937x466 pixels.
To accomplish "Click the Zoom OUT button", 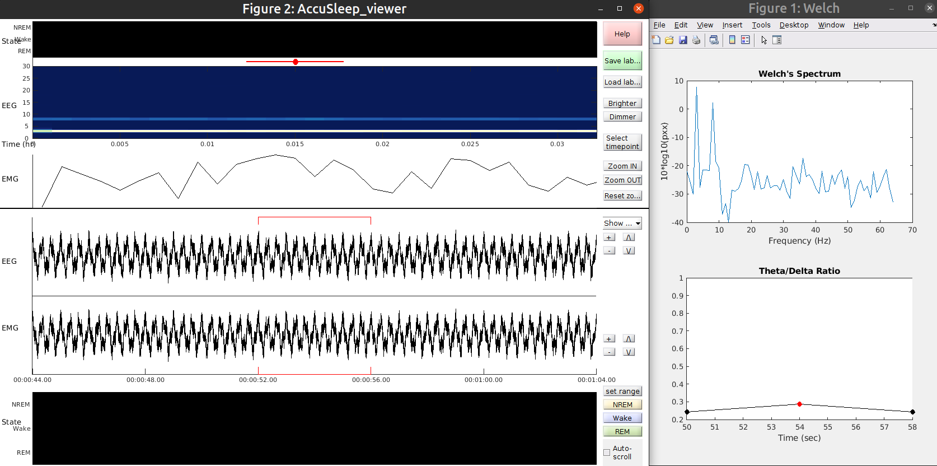I will tap(622, 180).
